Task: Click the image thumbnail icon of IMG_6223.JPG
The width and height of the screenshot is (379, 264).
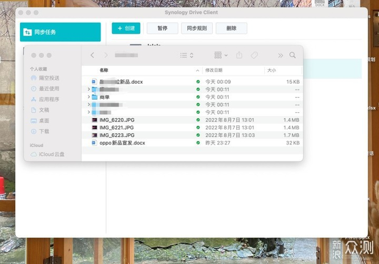Action: click(94, 136)
